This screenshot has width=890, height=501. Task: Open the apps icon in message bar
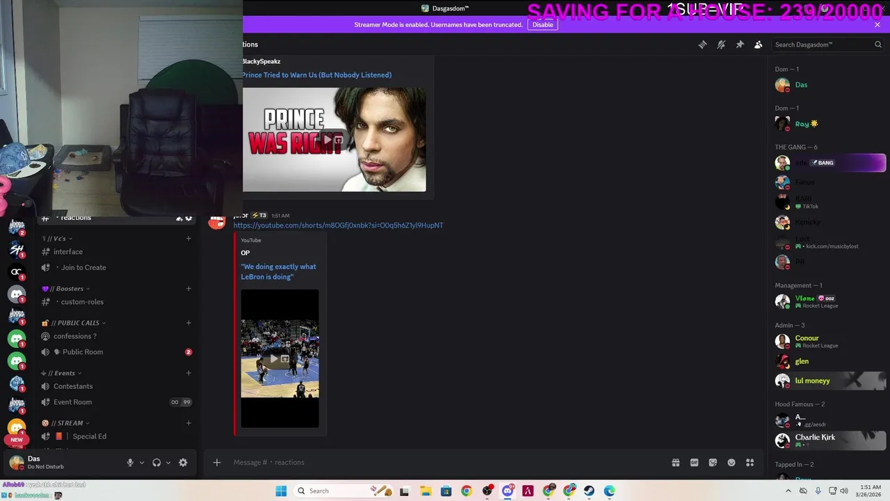[750, 463]
